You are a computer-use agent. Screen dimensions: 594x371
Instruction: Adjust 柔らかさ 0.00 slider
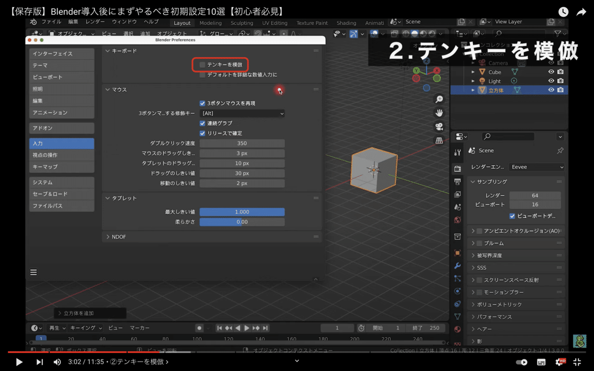[243, 222]
